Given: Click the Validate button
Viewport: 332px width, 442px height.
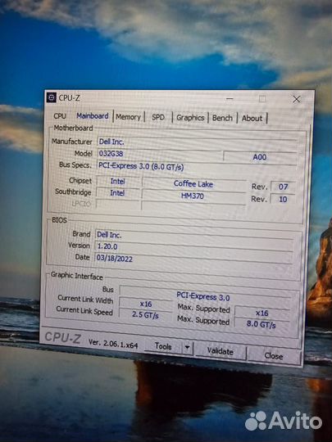Looking at the screenshot, I should click(x=221, y=351).
